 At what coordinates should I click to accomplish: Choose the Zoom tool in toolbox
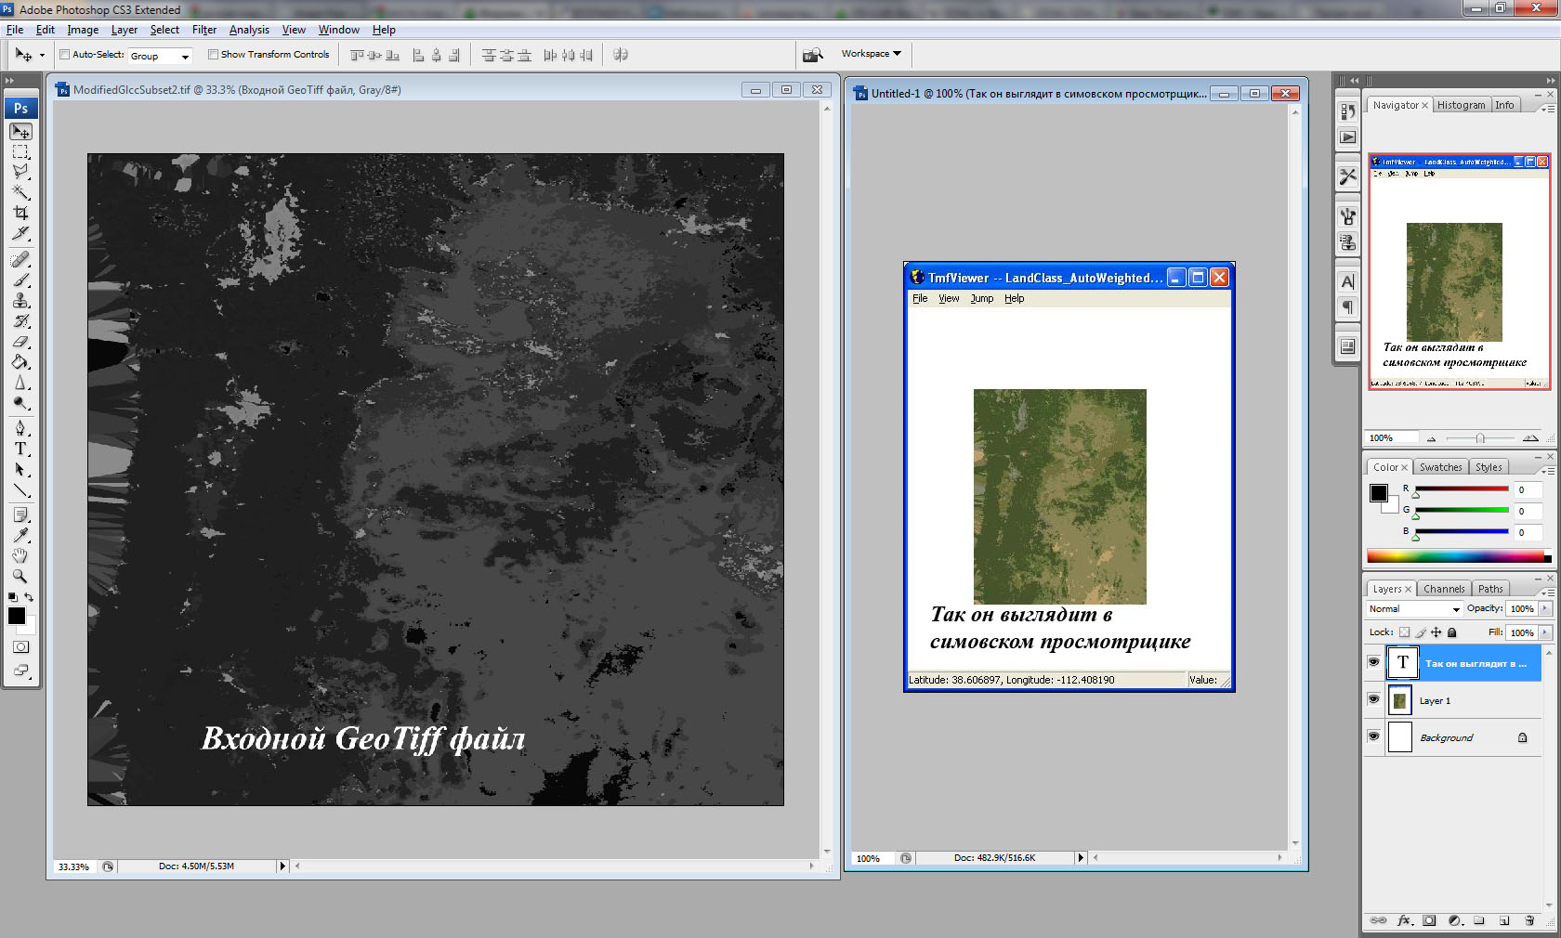click(x=20, y=576)
